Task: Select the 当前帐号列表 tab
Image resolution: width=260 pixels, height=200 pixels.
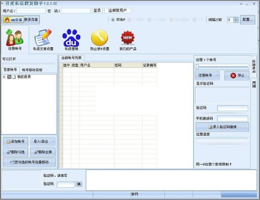Action: 71,58
